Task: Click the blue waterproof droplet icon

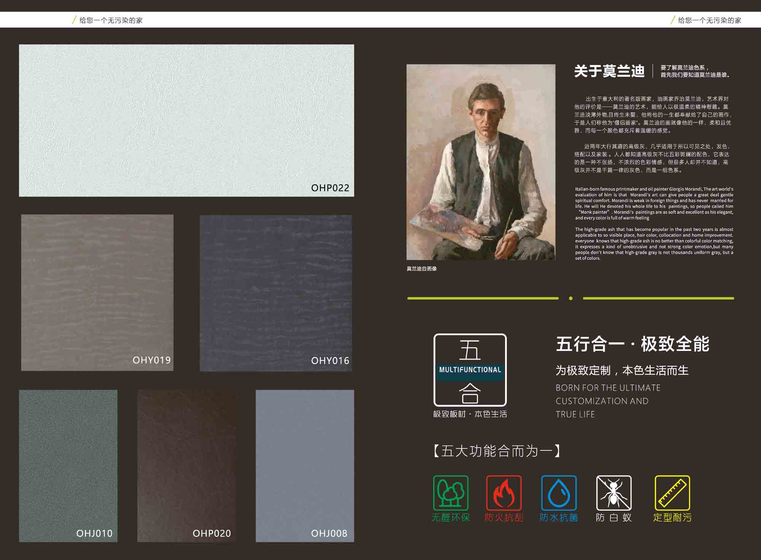Action: tap(559, 493)
